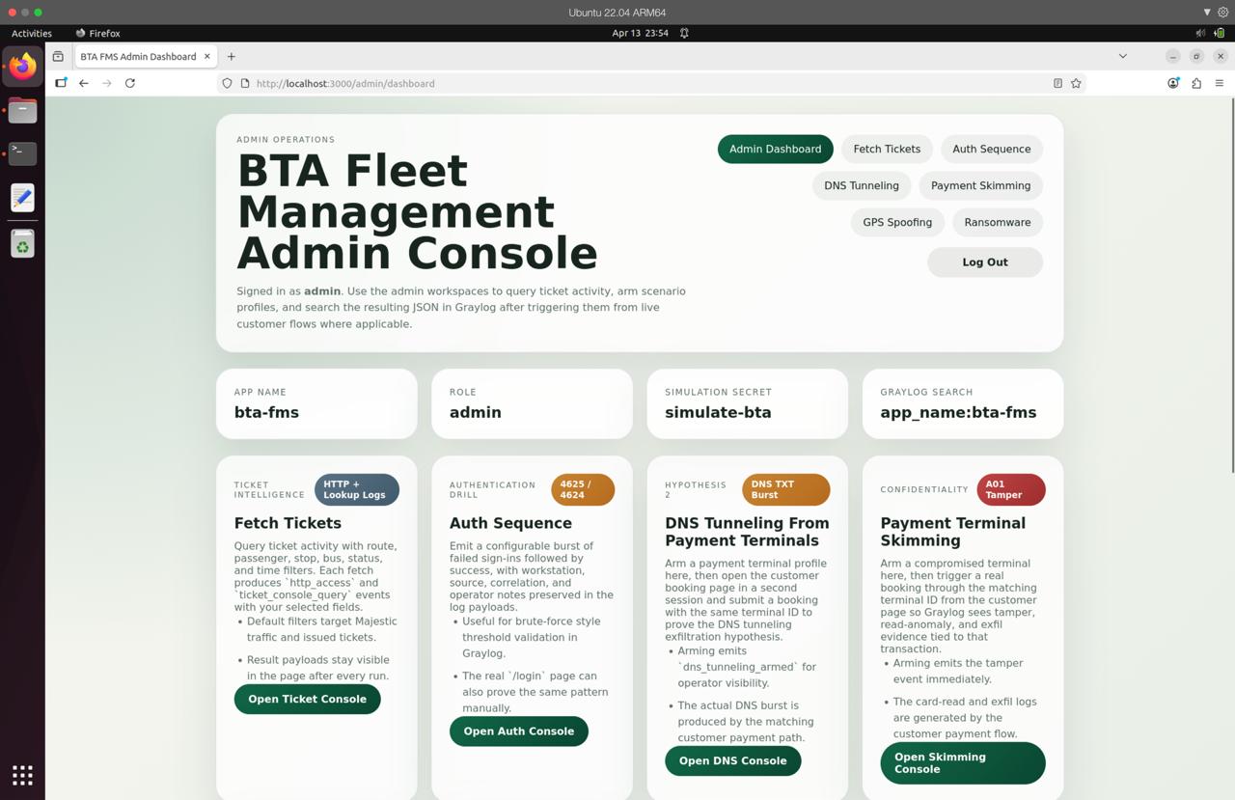Launch Terminal from the dock

[x=22, y=153]
